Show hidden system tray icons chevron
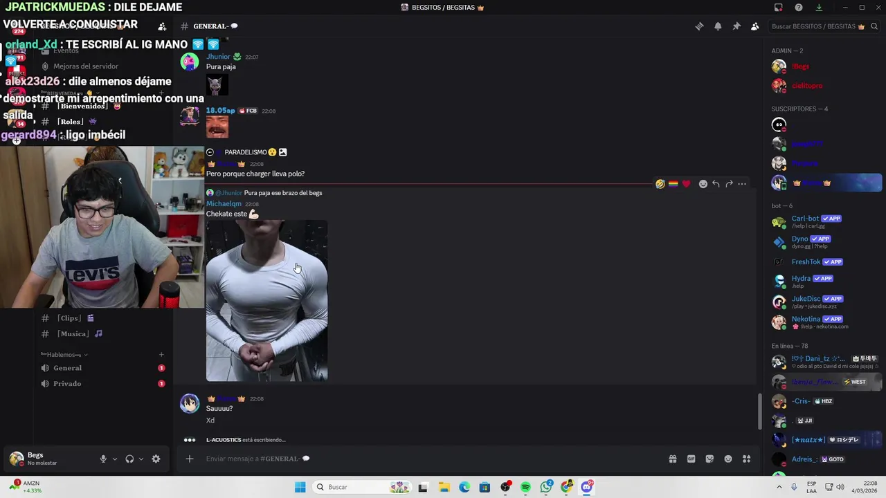The height and width of the screenshot is (498, 886). click(x=779, y=487)
